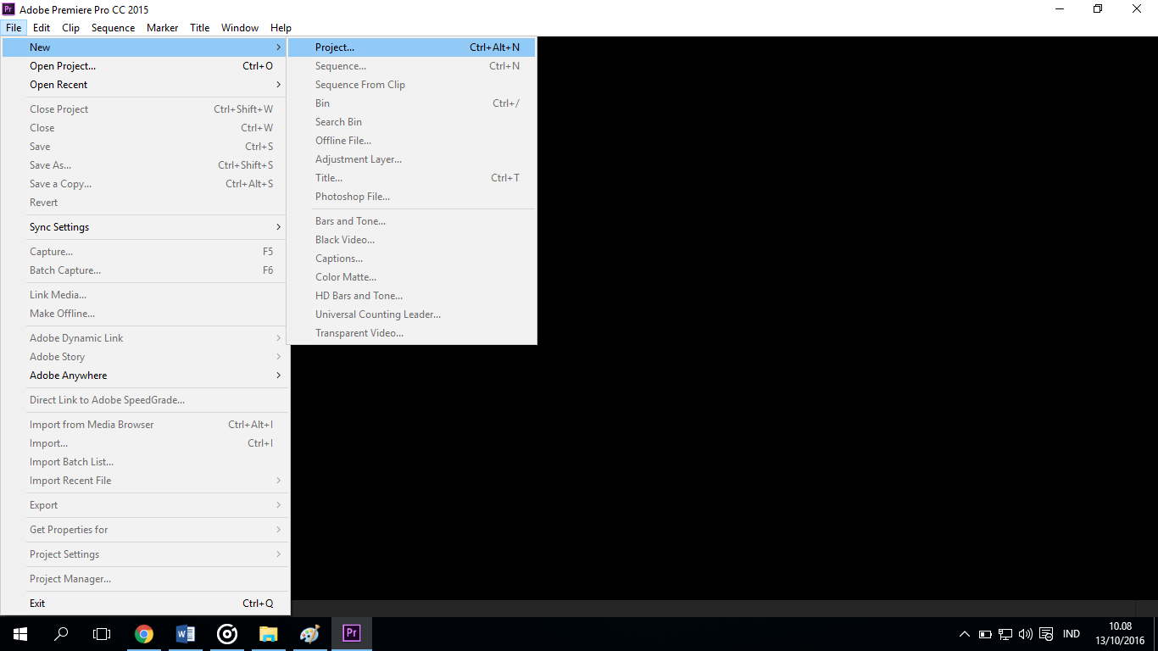
Task: Click the Premiere Pro taskbar icon
Action: click(x=352, y=633)
